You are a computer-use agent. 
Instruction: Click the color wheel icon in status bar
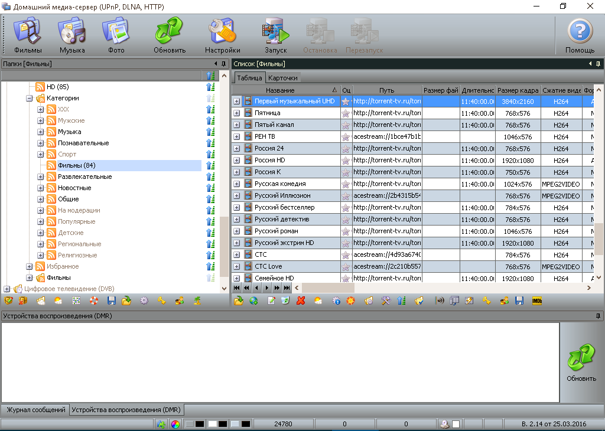pyautogui.click(x=175, y=424)
